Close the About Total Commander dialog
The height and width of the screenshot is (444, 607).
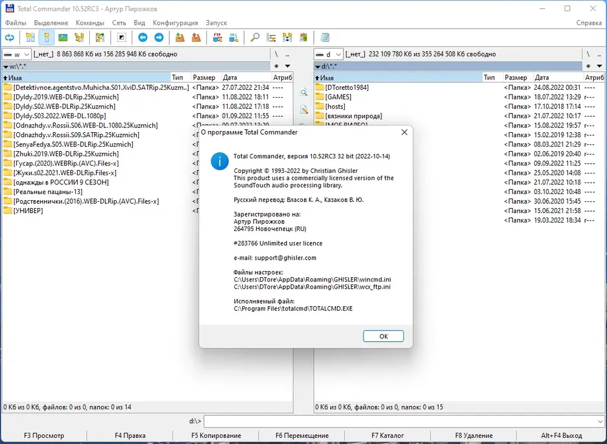[404, 132]
